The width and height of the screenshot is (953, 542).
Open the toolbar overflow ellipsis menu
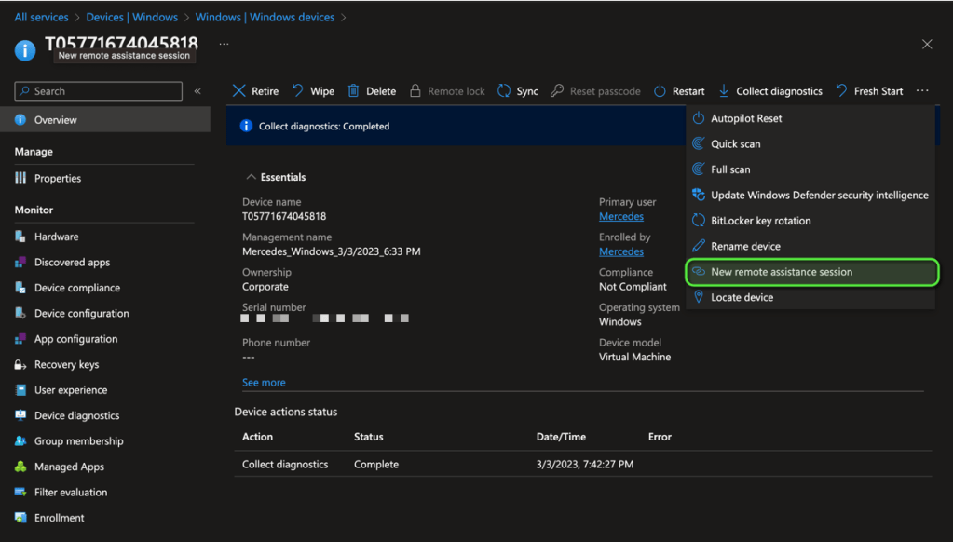pyautogui.click(x=921, y=91)
